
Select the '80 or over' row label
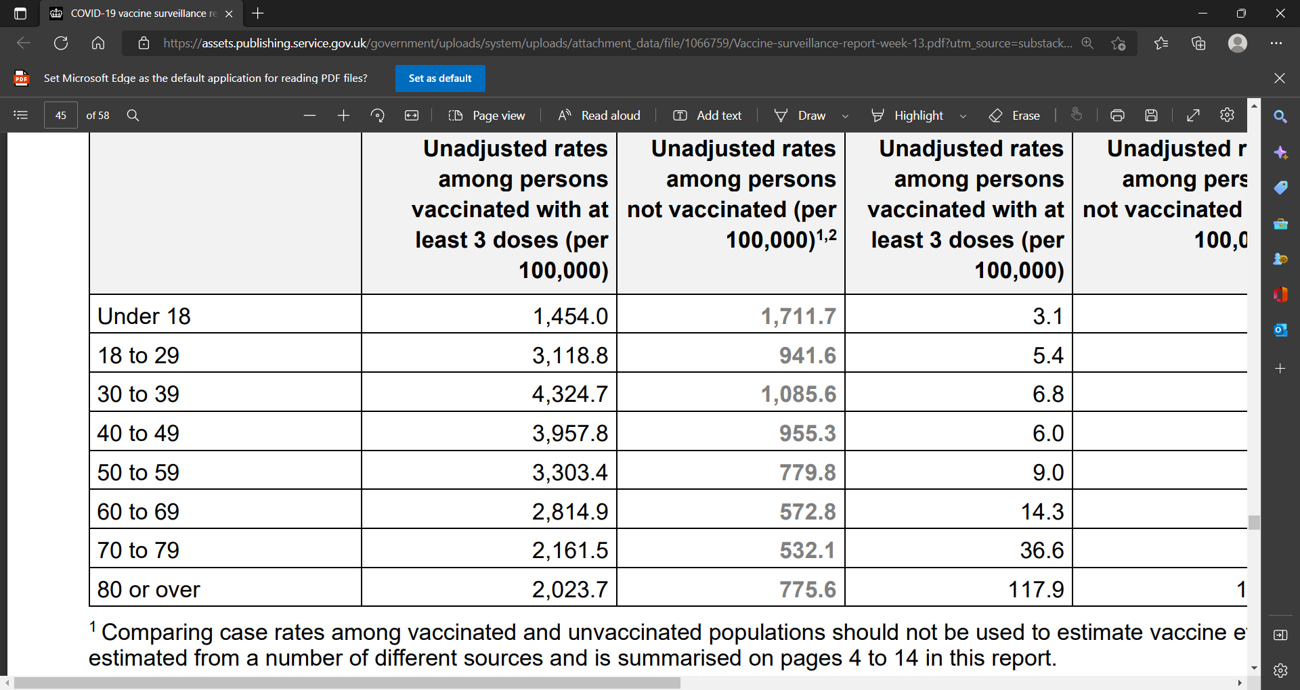[149, 589]
